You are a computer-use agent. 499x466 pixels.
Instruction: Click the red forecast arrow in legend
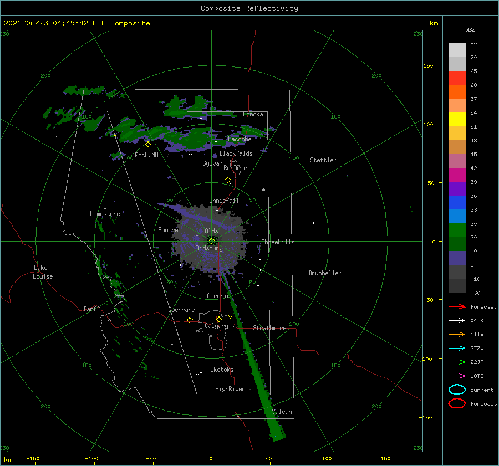click(457, 306)
